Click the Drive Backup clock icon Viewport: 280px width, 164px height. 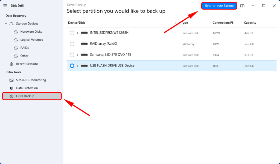coord(11,96)
